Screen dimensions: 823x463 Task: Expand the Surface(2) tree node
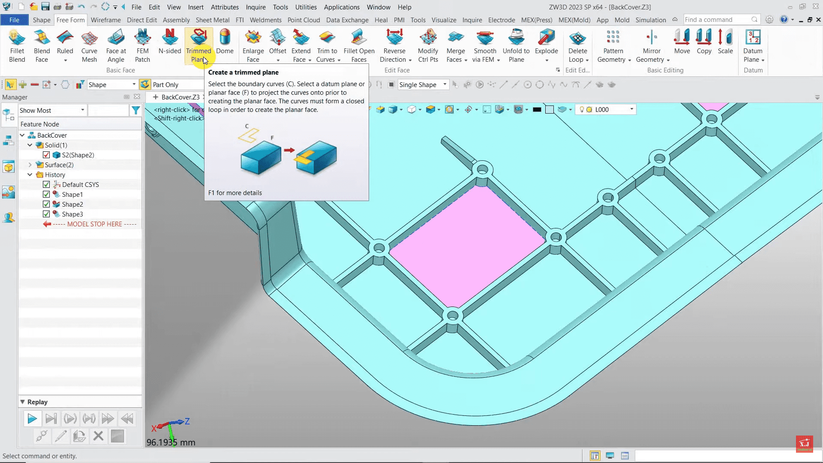pos(30,165)
